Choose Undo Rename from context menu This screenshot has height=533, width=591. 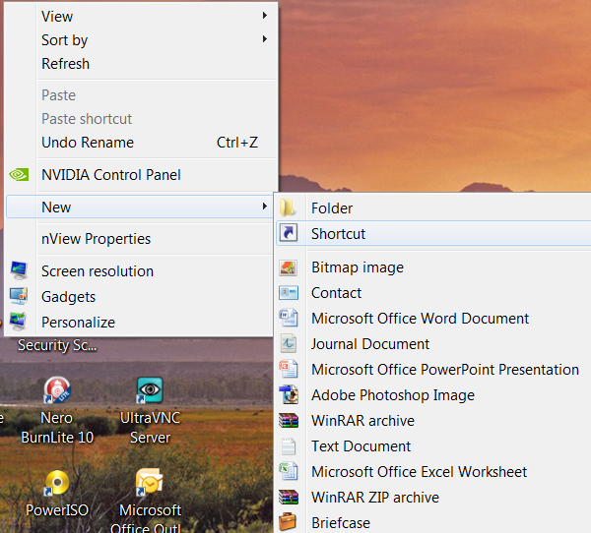(x=139, y=143)
